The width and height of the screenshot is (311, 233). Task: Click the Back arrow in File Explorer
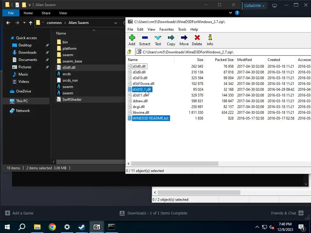[8, 23]
